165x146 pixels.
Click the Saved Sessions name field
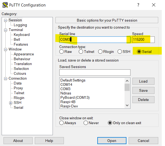coord(95,73)
